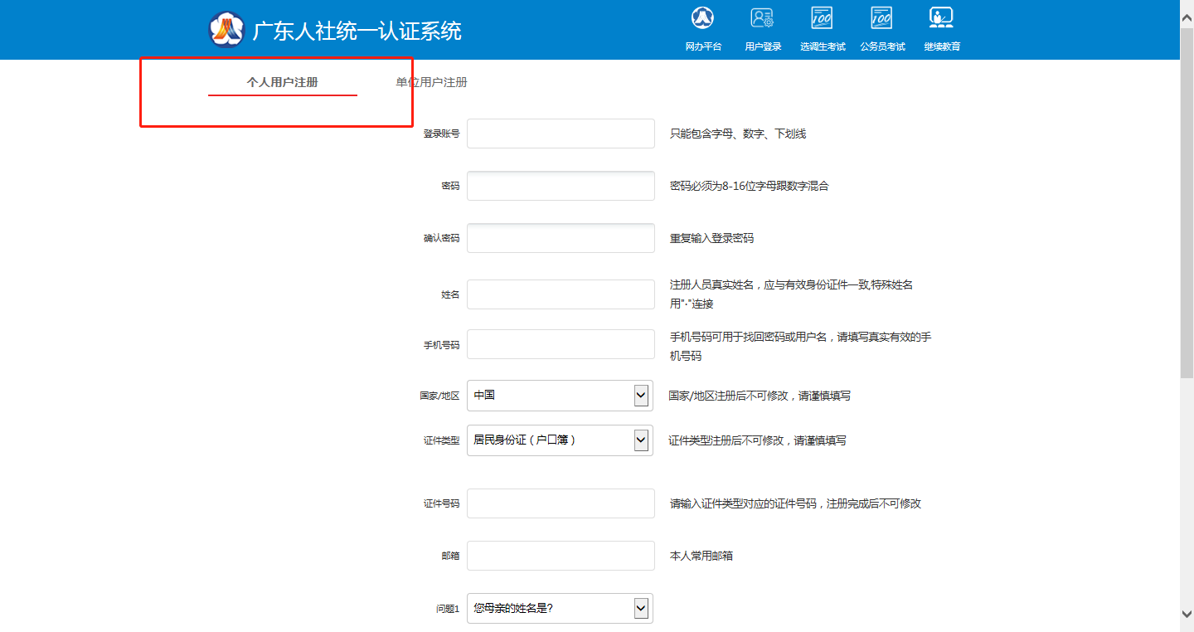The height and width of the screenshot is (632, 1194).
Task: Focus the 密码 input field
Action: pyautogui.click(x=561, y=186)
